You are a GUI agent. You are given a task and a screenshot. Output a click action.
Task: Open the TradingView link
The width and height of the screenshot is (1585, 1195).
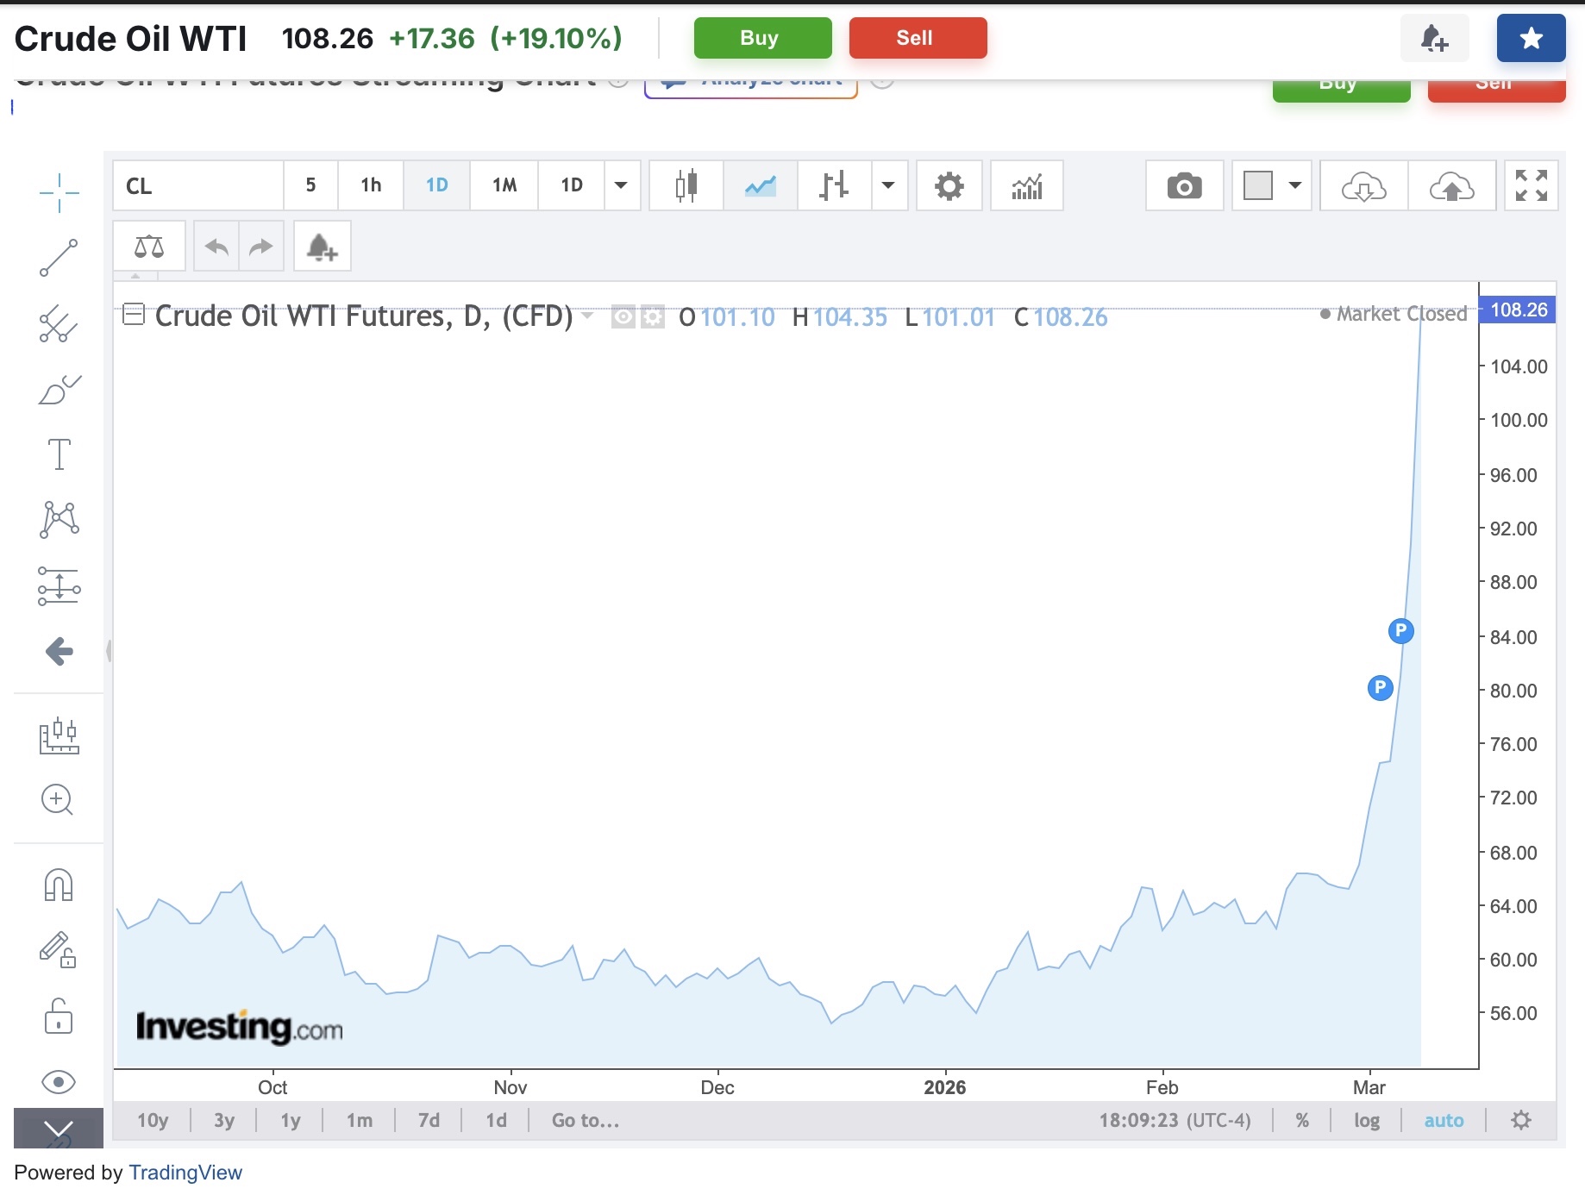pos(185,1173)
